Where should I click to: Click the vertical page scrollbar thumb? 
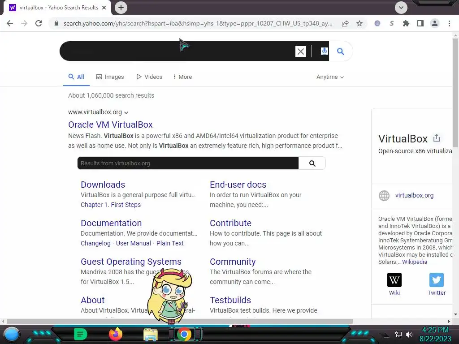pyautogui.click(x=455, y=93)
